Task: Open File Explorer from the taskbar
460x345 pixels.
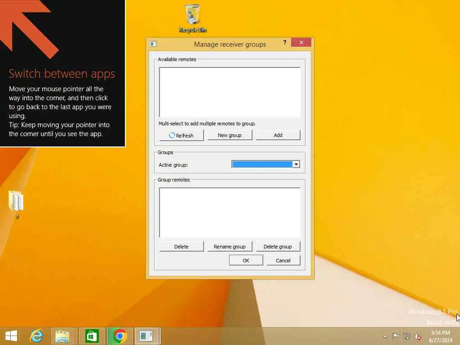Action: [62, 336]
